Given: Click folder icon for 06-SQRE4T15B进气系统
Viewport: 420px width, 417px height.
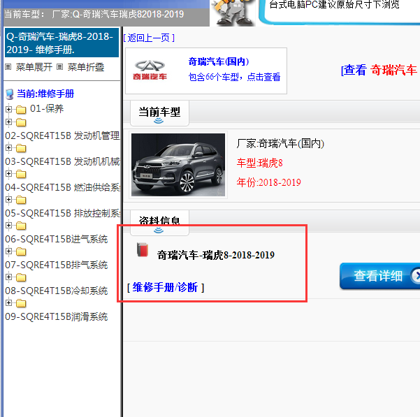Looking at the screenshot, I should click(21, 226).
